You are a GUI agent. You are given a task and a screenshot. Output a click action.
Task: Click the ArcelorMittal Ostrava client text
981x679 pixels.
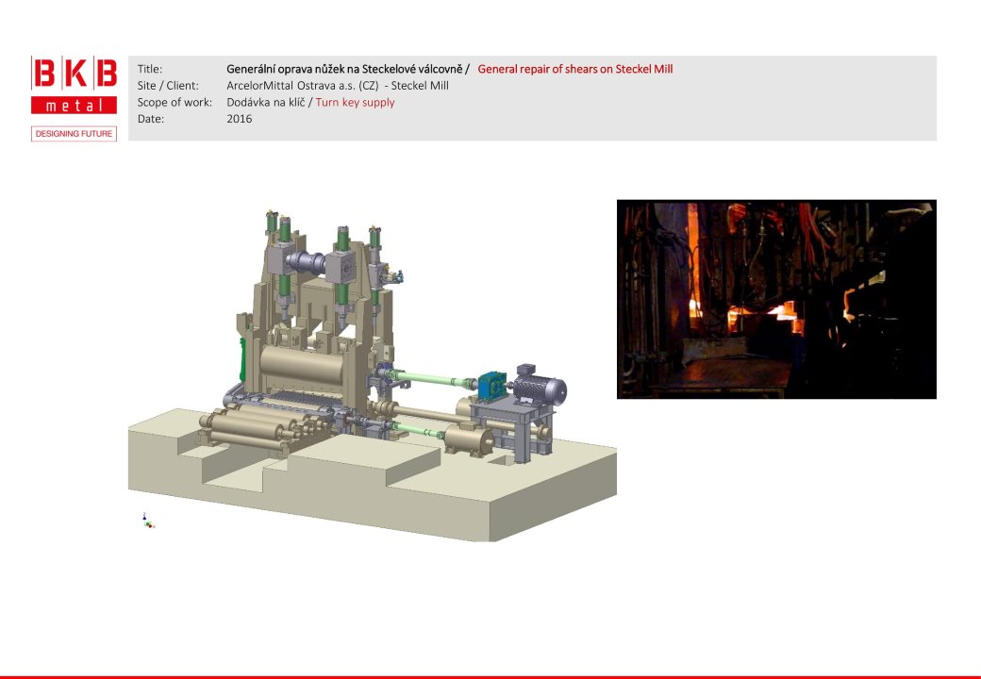pyautogui.click(x=338, y=86)
